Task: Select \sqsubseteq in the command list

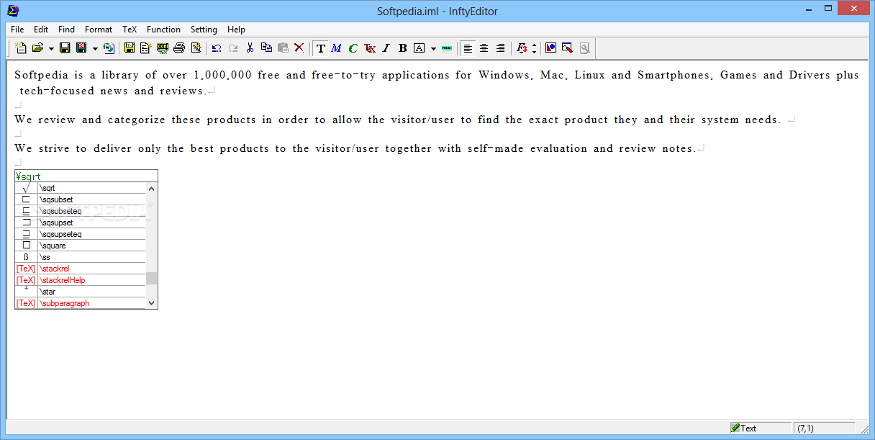Action: click(81, 211)
